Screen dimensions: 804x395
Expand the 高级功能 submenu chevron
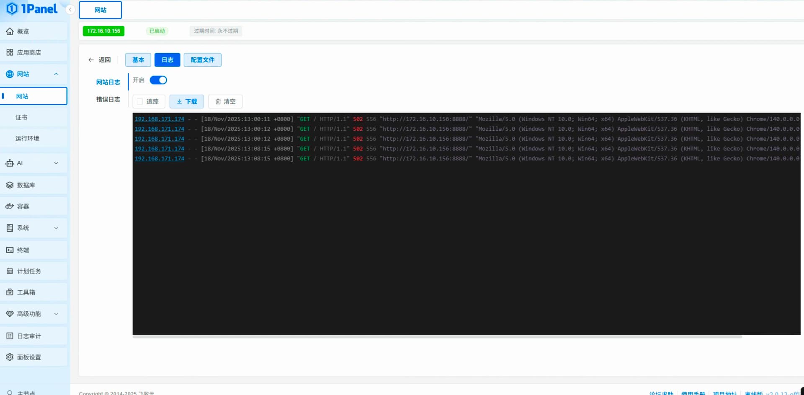click(56, 314)
